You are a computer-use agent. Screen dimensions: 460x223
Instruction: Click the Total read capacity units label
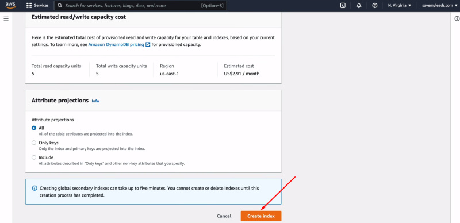point(56,66)
